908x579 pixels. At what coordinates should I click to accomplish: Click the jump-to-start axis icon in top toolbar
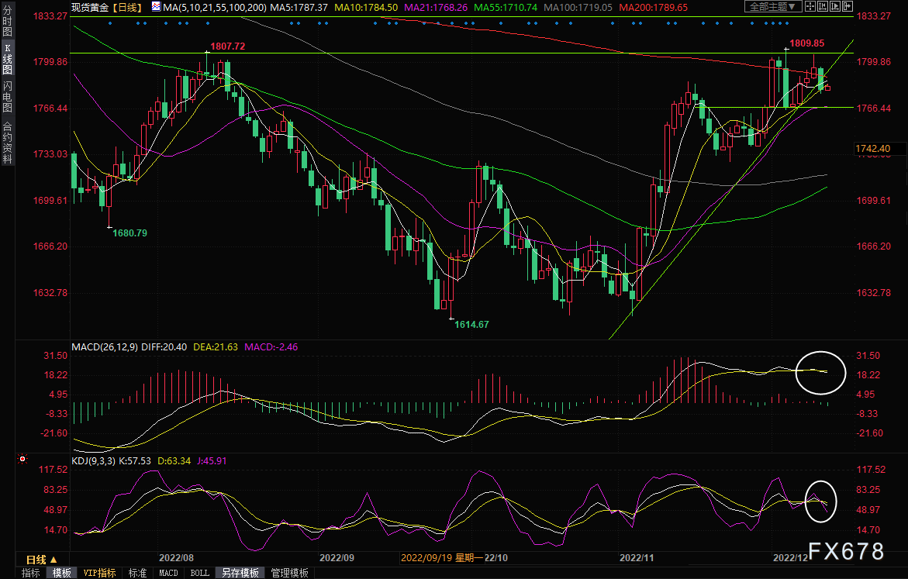coord(822,6)
